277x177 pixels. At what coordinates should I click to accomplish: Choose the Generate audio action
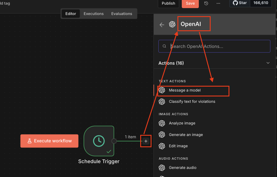pos(214,168)
